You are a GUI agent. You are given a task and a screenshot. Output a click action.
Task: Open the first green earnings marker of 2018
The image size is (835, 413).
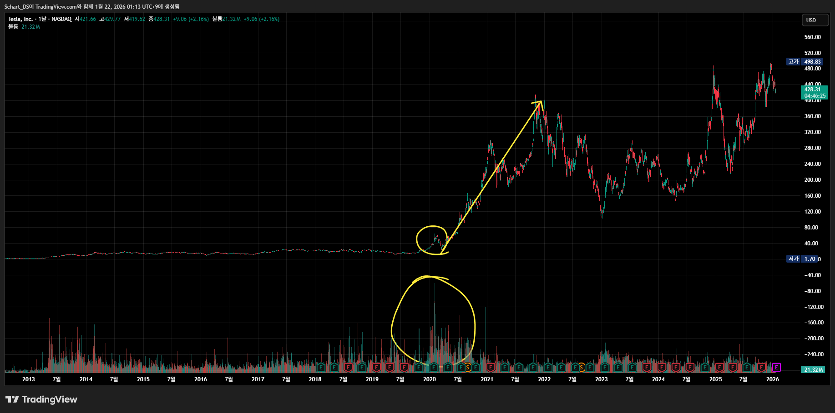(x=321, y=368)
